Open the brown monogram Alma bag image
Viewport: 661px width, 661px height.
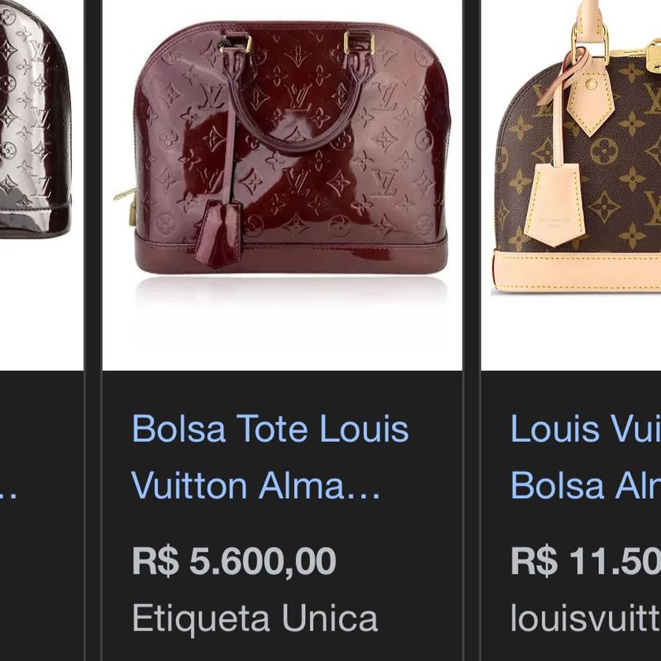(571, 185)
